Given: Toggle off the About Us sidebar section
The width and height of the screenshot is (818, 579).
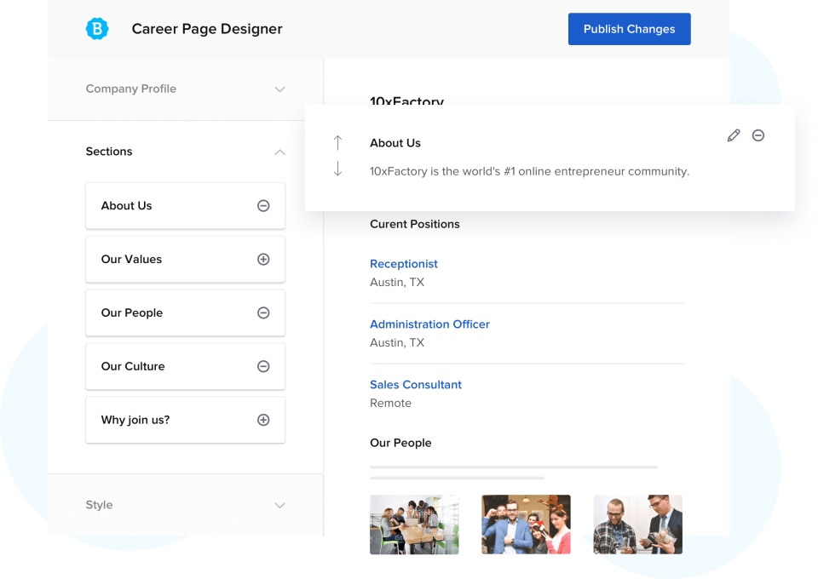Looking at the screenshot, I should (262, 205).
